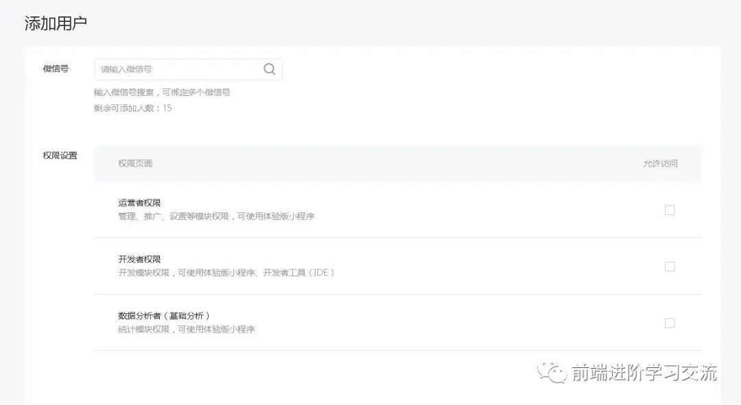Click the 前端进阶学习交流 watermark text
This screenshot has width=741, height=405.
point(644,373)
